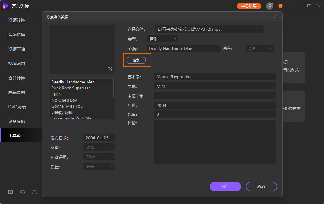The height and width of the screenshot is (204, 324).
Task: Select the Punk Rock Superstar track
Action: (71, 88)
